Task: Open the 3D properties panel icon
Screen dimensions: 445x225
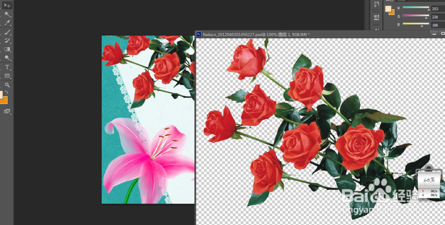Action: [x=376, y=17]
